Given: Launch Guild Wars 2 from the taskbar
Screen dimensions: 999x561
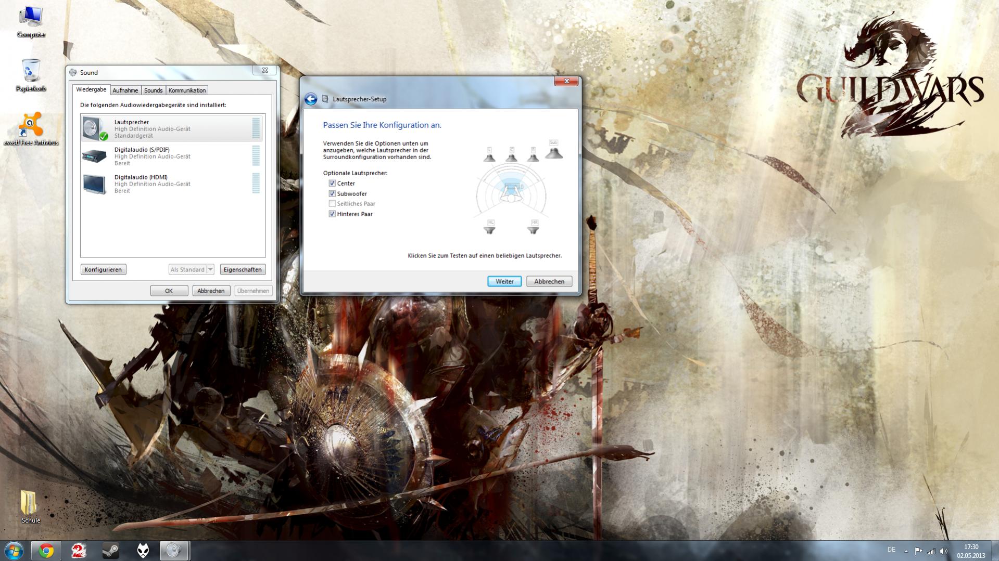Looking at the screenshot, I should pyautogui.click(x=78, y=551).
